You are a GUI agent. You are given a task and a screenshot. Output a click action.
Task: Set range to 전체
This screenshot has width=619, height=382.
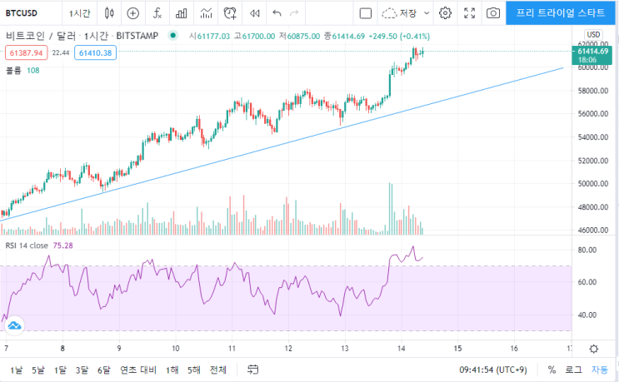(218, 370)
